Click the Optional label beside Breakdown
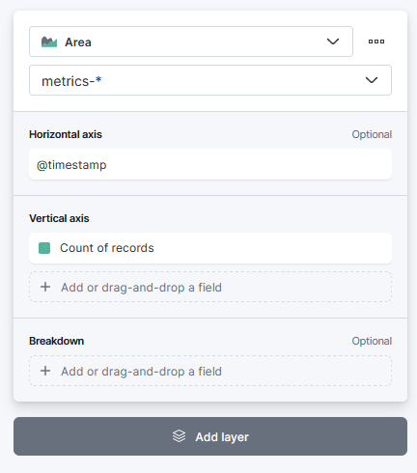Viewport: 417px width, 473px height. tap(372, 341)
